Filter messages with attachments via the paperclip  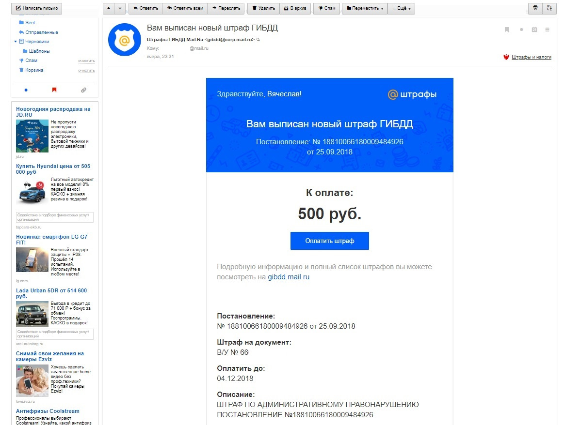point(84,90)
